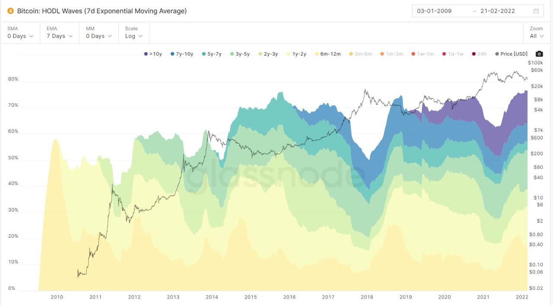
Task: Toggle the >10y legend series
Action: (153, 54)
